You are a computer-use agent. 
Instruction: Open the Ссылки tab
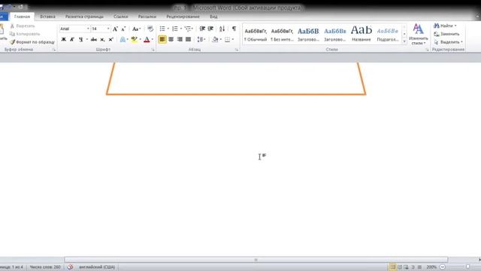[121, 17]
